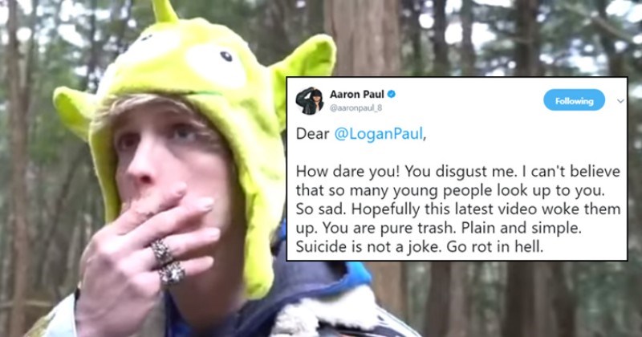Open the @aaronpaul_8 handle
Screen dimensions: 642x337
[356, 108]
